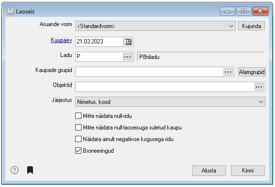275x187 pixels.
Task: Check Mitte näidata null-laoseisuga suletud kaupu
Action: (78, 128)
